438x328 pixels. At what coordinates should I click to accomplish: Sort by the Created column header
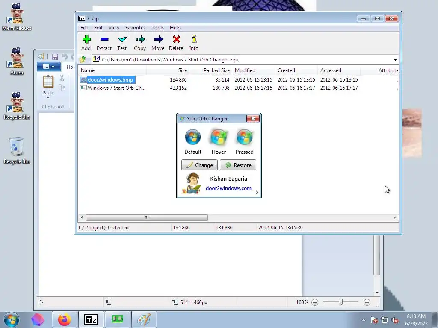coord(296,70)
